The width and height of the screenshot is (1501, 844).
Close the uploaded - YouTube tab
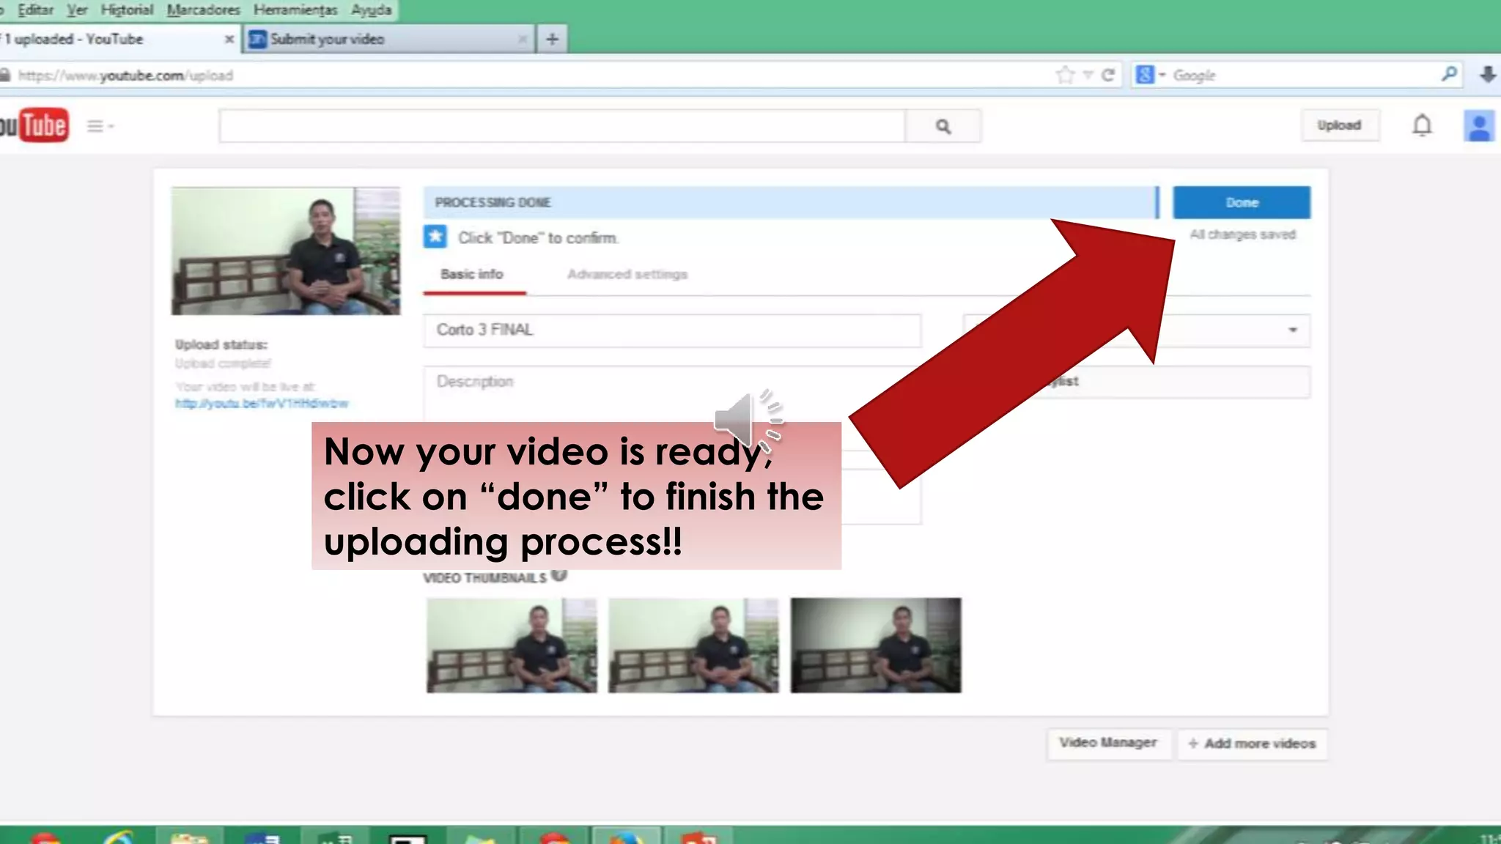click(x=229, y=40)
